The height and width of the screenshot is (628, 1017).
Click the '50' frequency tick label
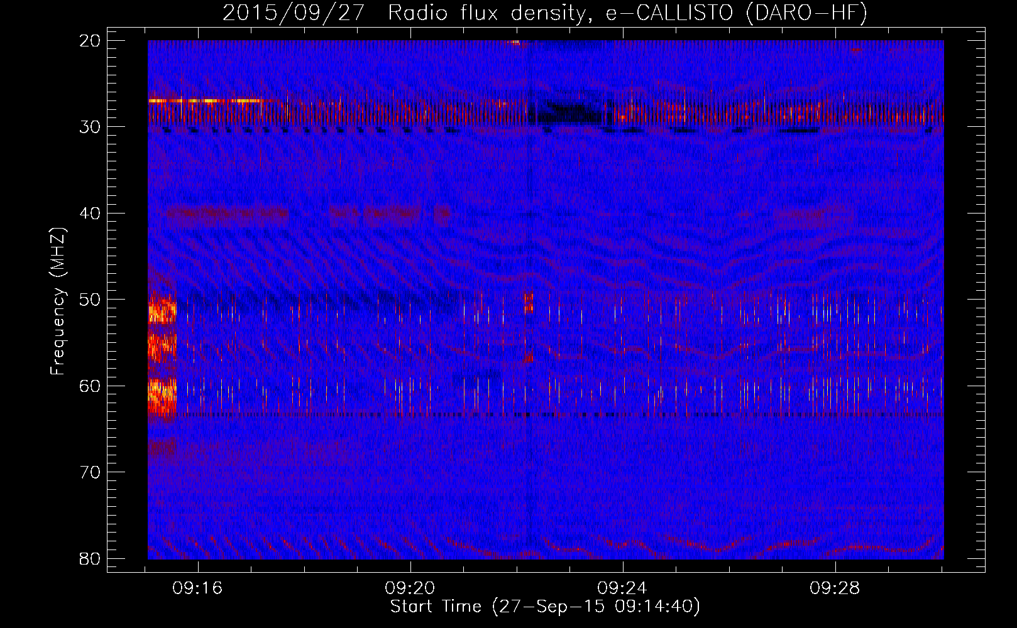coord(90,300)
